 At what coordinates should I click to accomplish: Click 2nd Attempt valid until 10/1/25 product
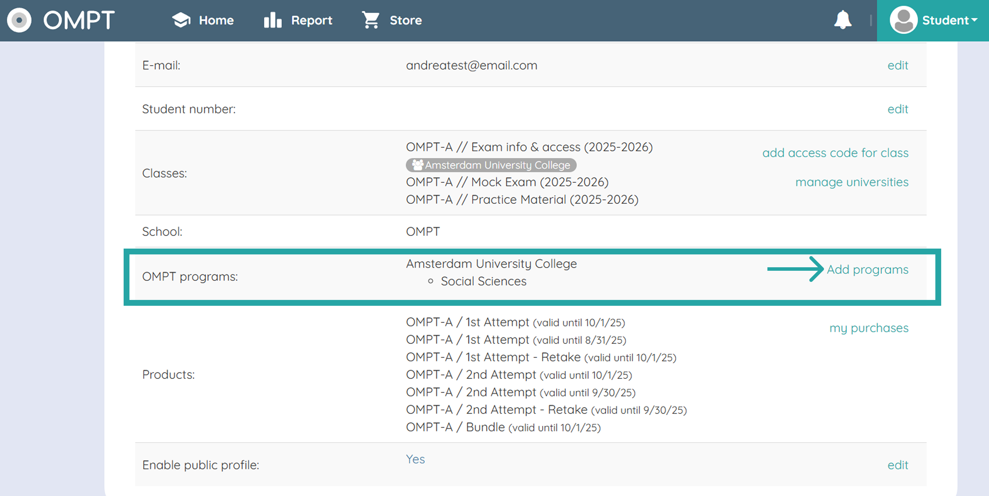point(519,375)
